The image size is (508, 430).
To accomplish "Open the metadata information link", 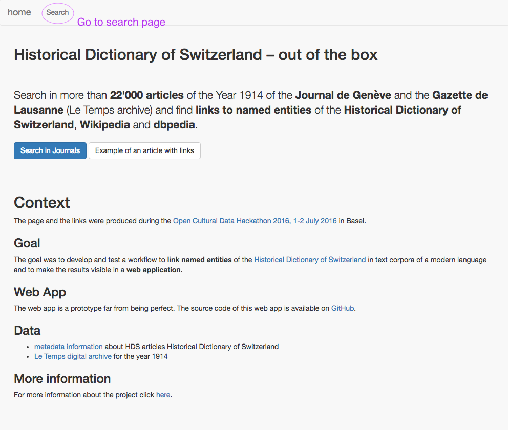I will tap(68, 347).
